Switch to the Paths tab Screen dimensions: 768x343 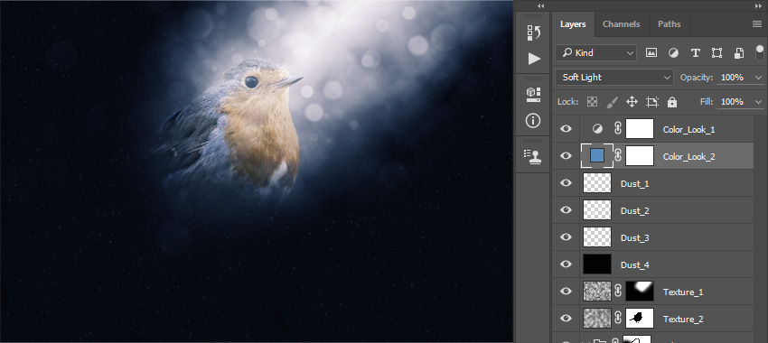669,24
